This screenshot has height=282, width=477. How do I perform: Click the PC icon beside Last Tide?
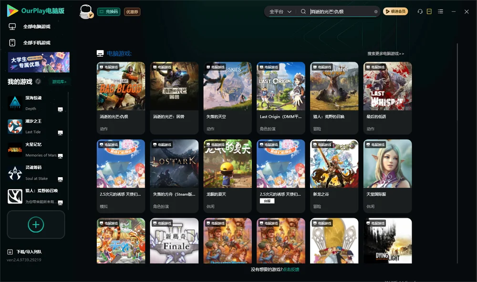[60, 133]
